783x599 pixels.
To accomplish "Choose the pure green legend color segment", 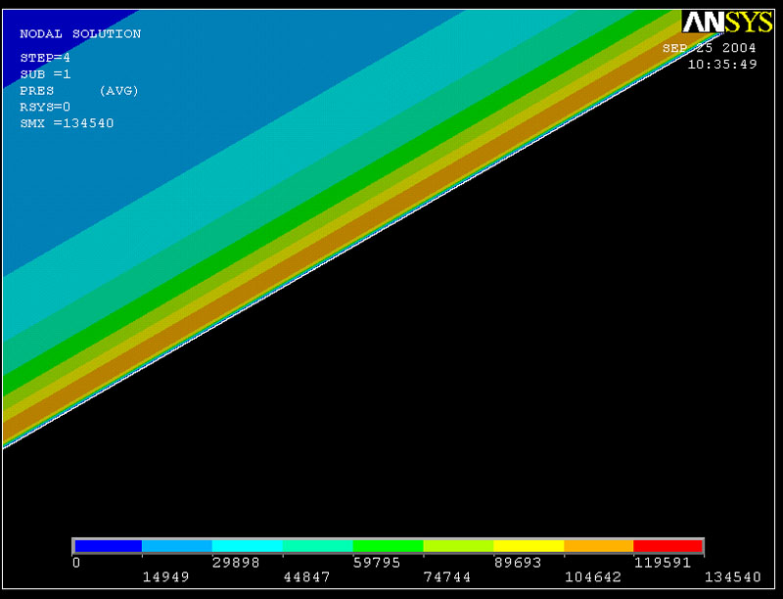I will point(388,545).
